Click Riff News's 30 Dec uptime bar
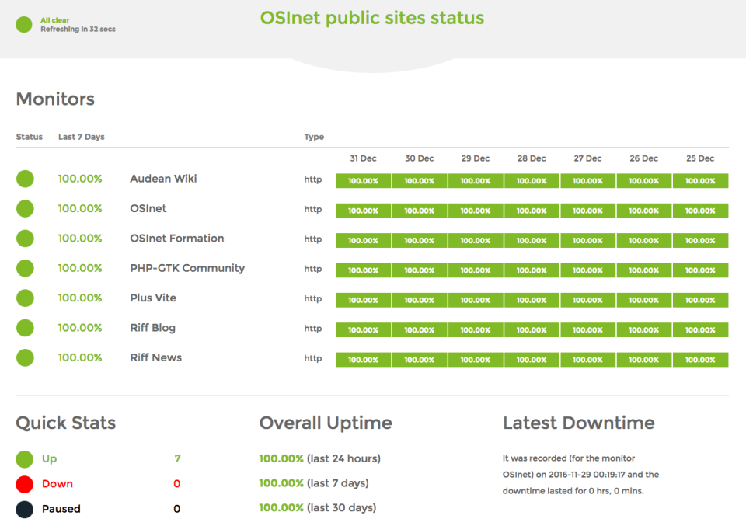Viewport: 746px width, 526px height. [419, 360]
